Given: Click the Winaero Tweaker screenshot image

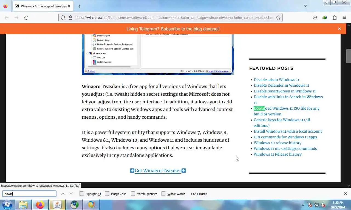Looking at the screenshot, I should pyautogui.click(x=158, y=54).
